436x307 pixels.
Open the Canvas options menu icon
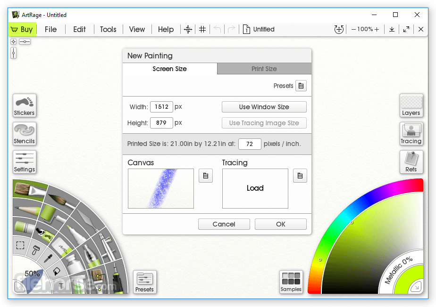(x=206, y=176)
